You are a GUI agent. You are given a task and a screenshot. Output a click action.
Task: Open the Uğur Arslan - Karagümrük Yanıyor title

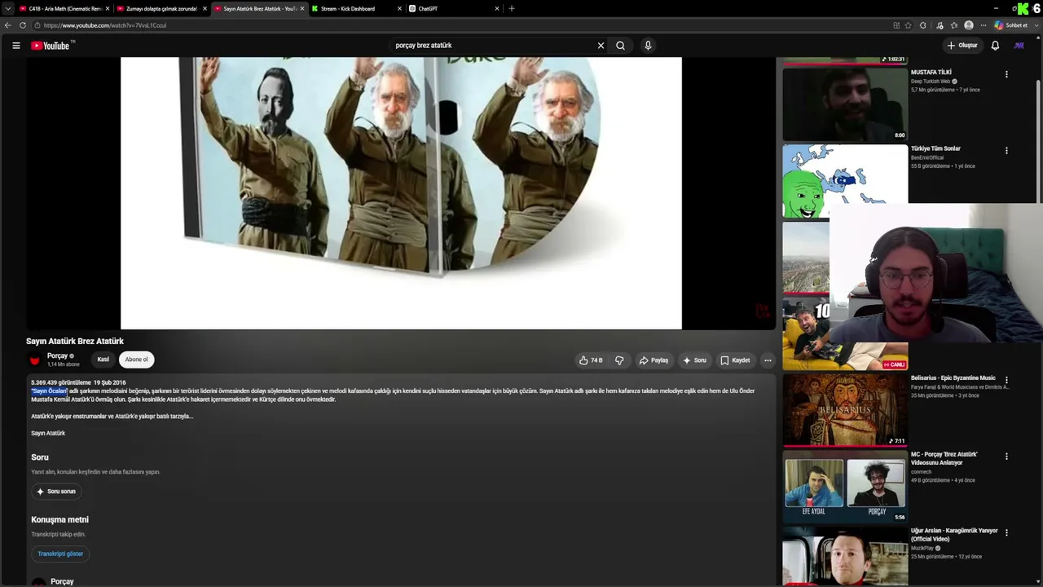(x=954, y=535)
